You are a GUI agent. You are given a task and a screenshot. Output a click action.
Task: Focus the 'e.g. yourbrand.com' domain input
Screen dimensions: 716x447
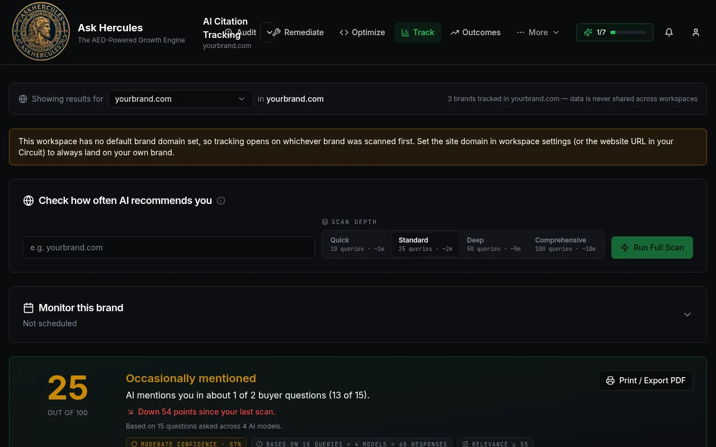pos(169,248)
